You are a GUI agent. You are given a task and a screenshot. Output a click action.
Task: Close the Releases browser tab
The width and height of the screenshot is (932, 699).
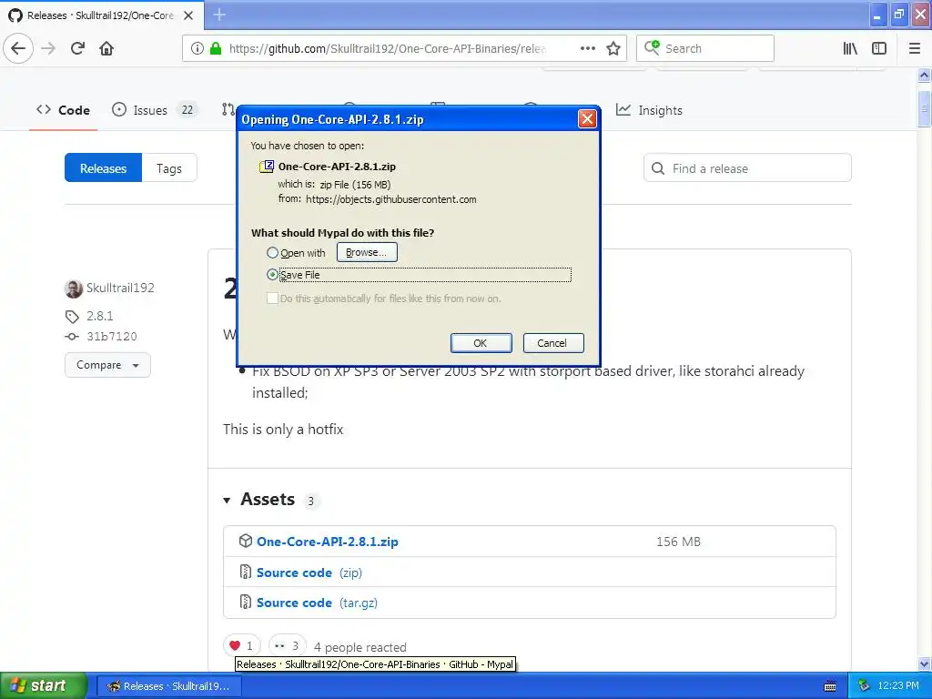(x=188, y=15)
